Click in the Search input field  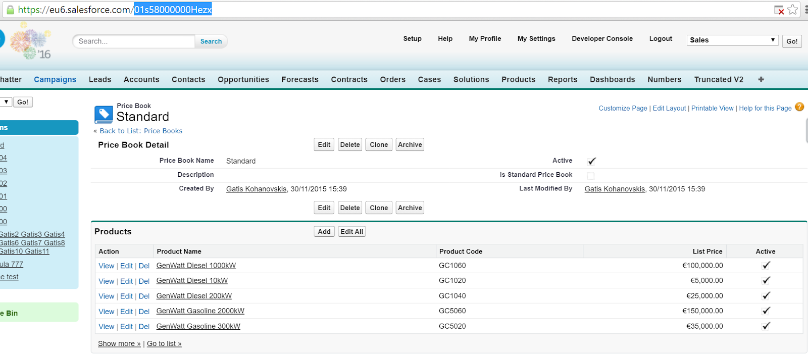click(x=134, y=41)
